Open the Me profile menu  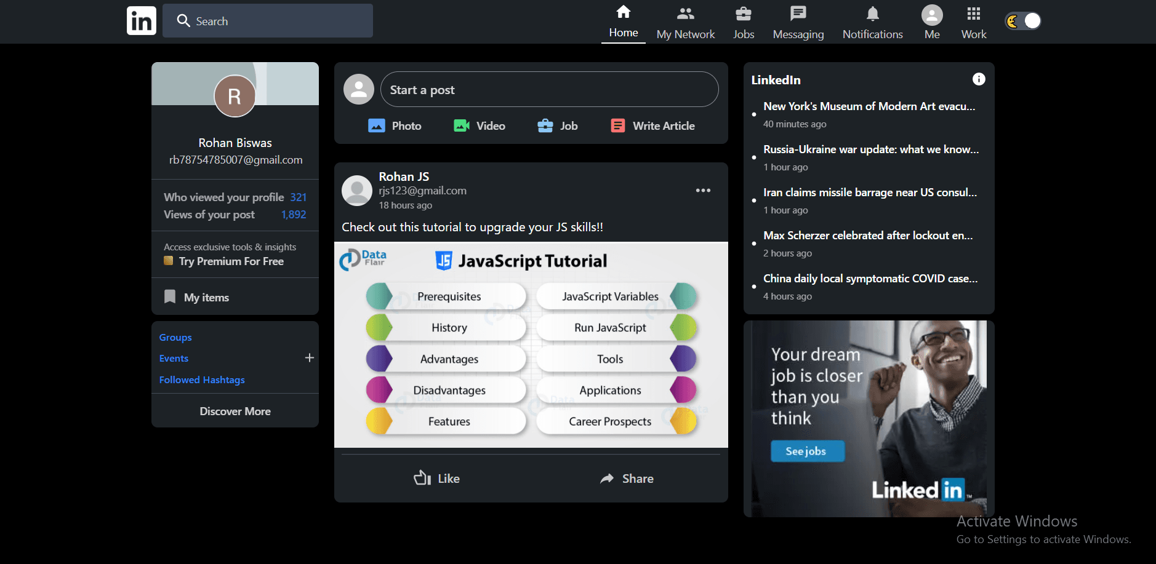coord(932,23)
